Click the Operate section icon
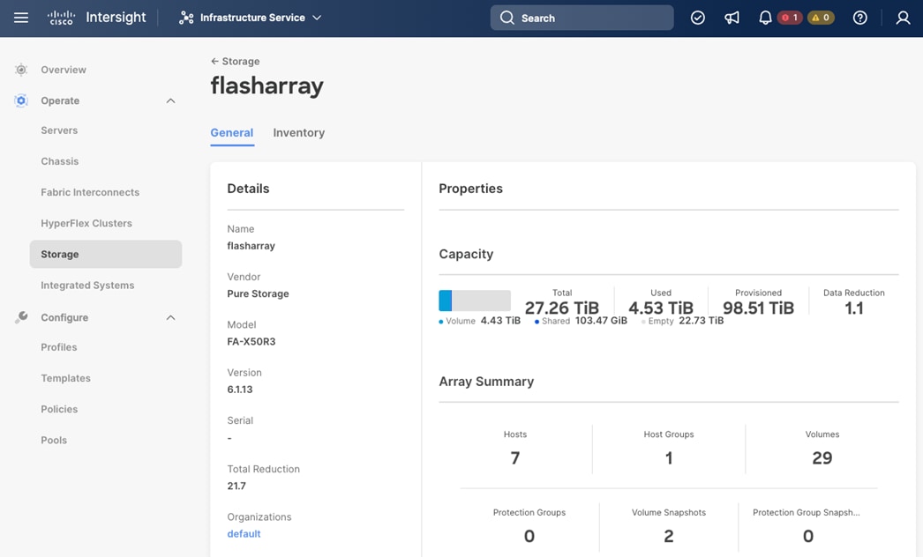 click(21, 100)
